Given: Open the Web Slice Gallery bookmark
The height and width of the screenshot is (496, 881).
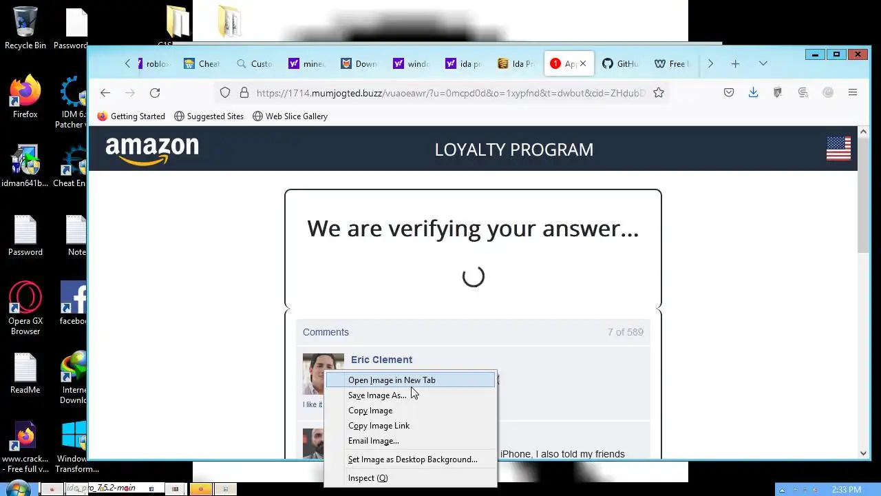Looking at the screenshot, I should click(x=290, y=116).
